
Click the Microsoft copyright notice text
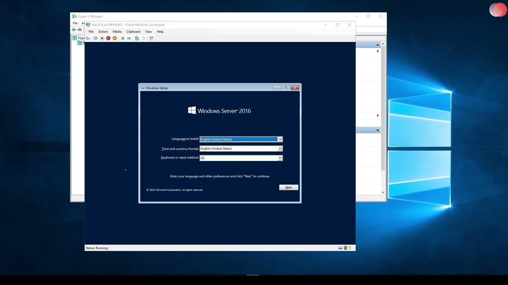175,190
